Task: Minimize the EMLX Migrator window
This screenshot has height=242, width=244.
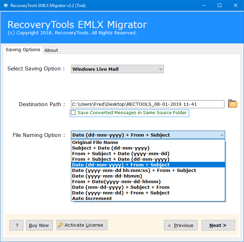Action: tap(204, 6)
